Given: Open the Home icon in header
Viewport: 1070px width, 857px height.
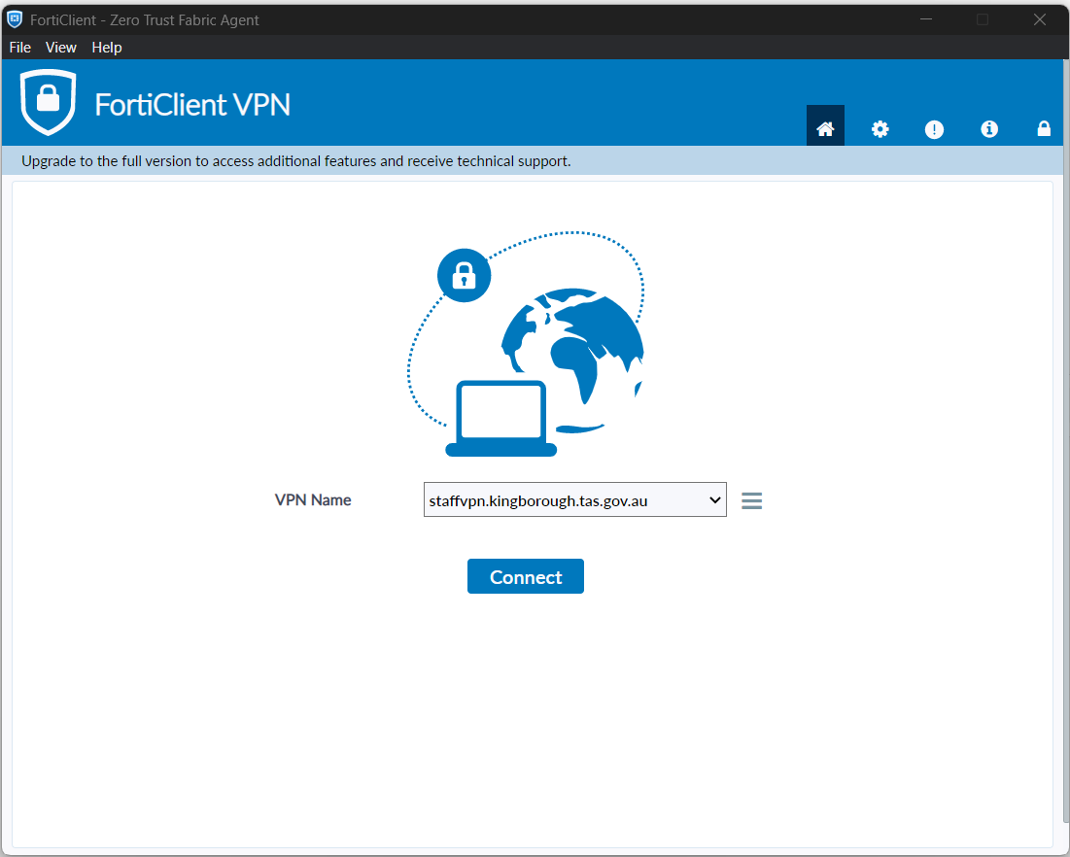Looking at the screenshot, I should click(825, 126).
